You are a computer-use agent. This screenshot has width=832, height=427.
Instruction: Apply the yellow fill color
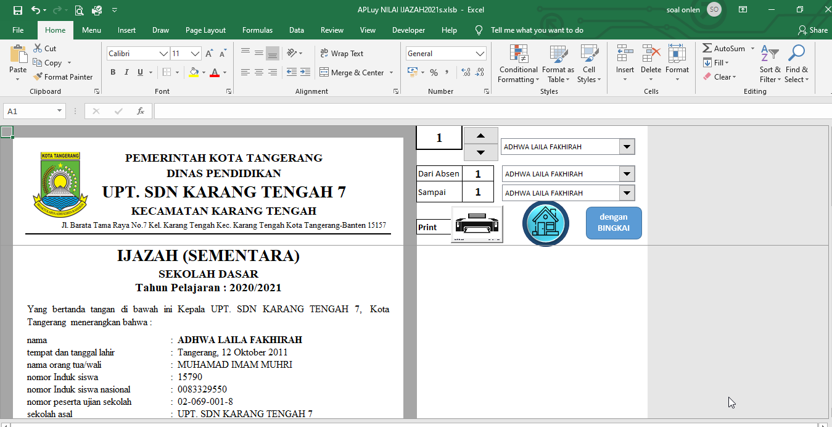pyautogui.click(x=194, y=72)
